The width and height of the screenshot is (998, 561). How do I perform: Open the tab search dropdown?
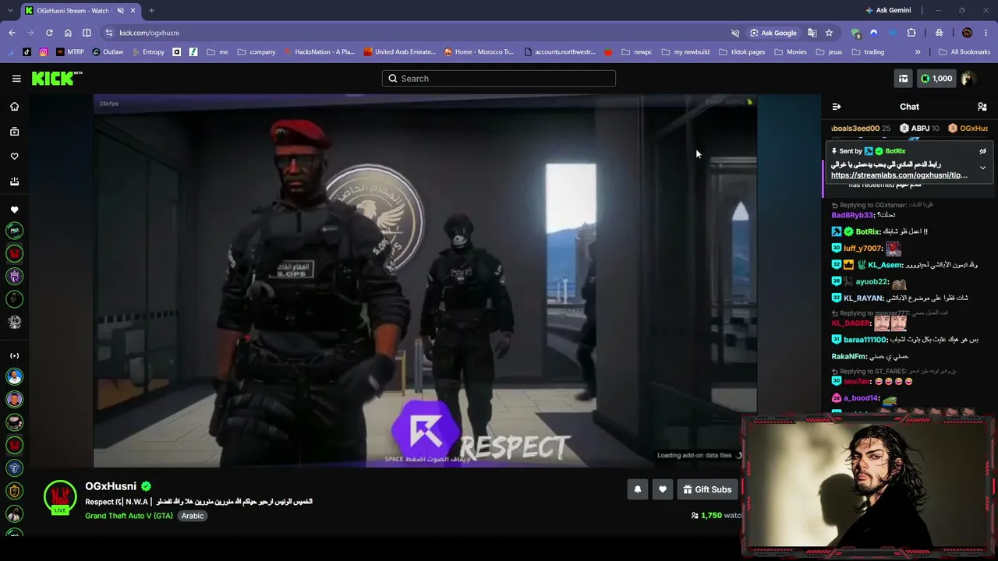pyautogui.click(x=9, y=10)
